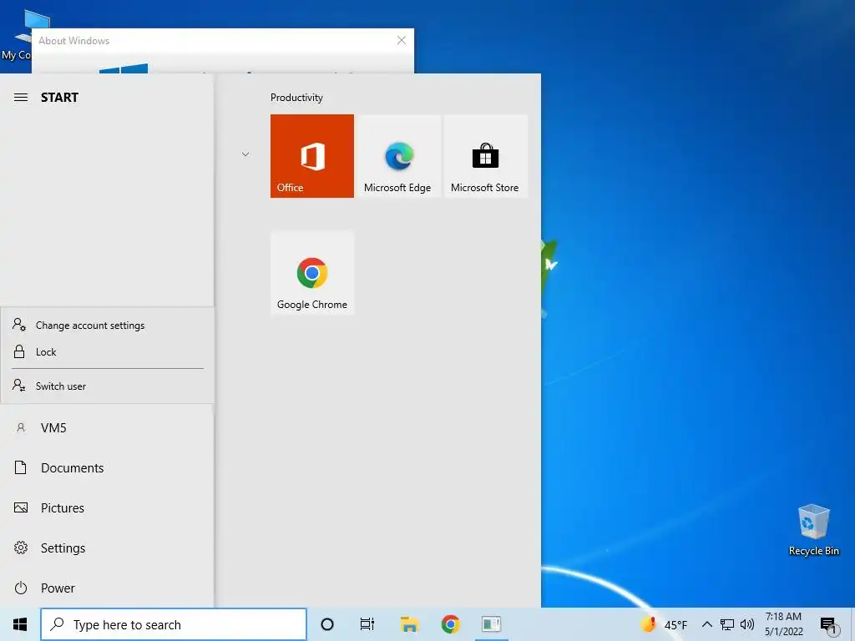Launch Microsoft Edge from Start tiles
This screenshot has width=855, height=641.
click(x=397, y=156)
